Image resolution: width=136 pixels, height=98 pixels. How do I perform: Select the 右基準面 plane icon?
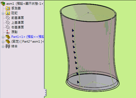8,27
